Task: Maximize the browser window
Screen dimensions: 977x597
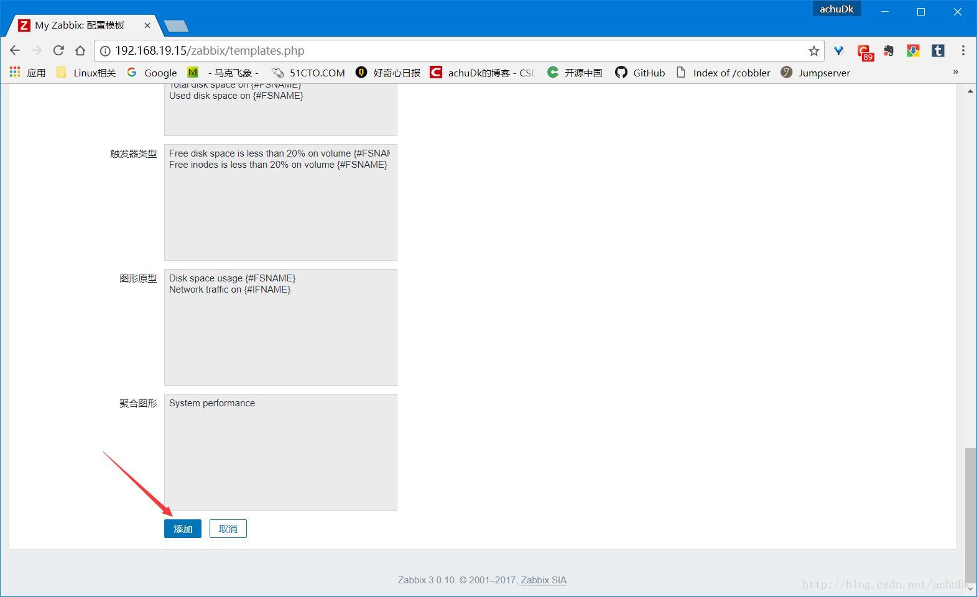Action: (921, 12)
